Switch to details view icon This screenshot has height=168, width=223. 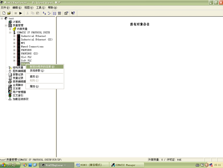click(59, 13)
